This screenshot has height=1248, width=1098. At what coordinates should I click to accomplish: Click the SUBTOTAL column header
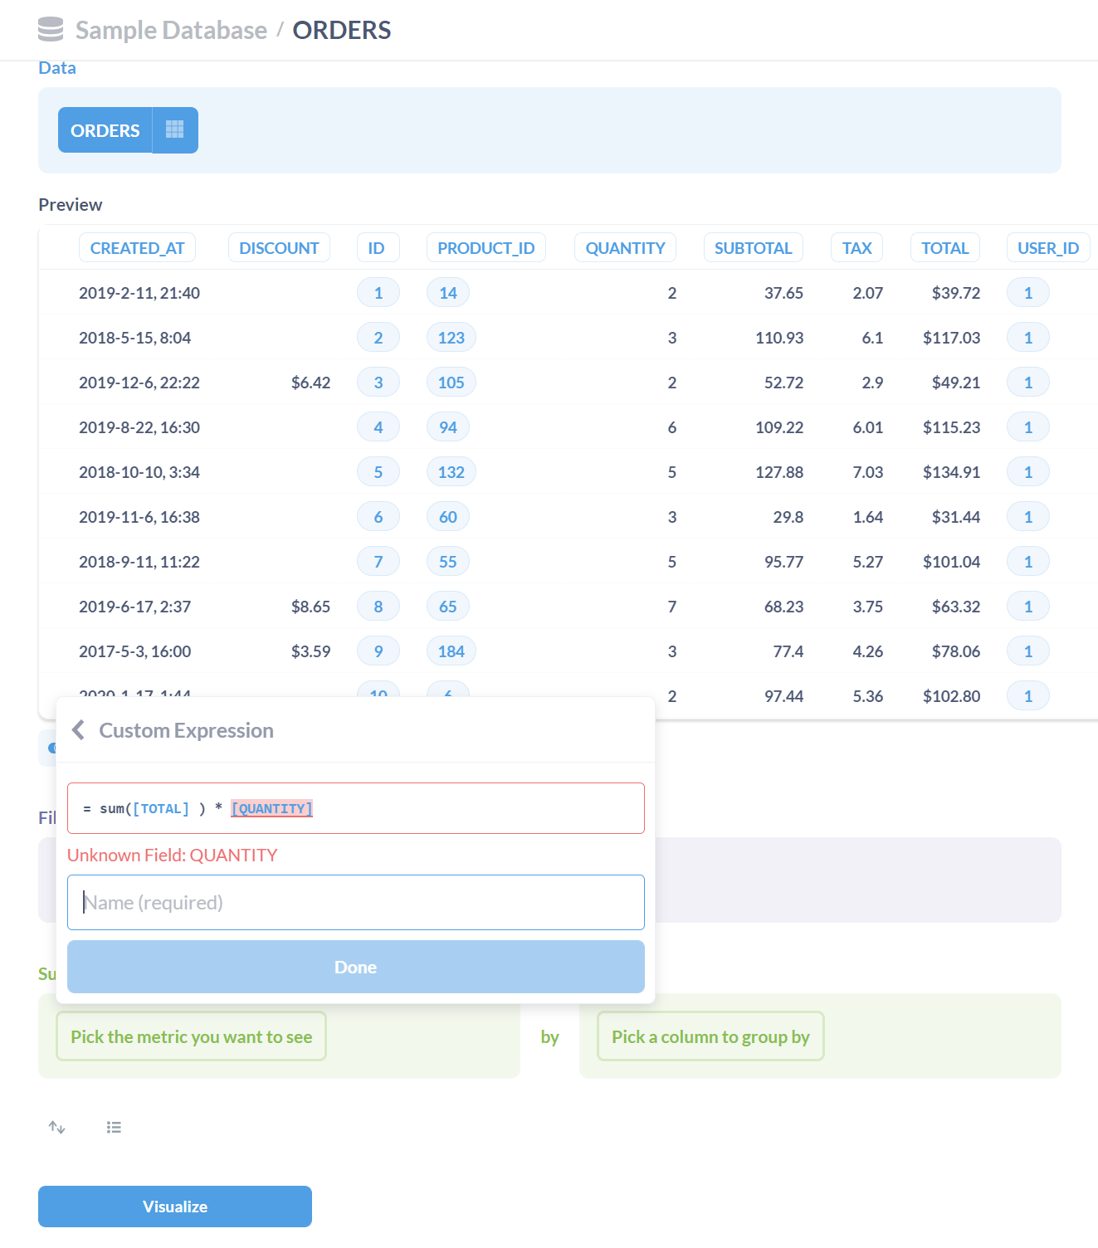click(754, 248)
